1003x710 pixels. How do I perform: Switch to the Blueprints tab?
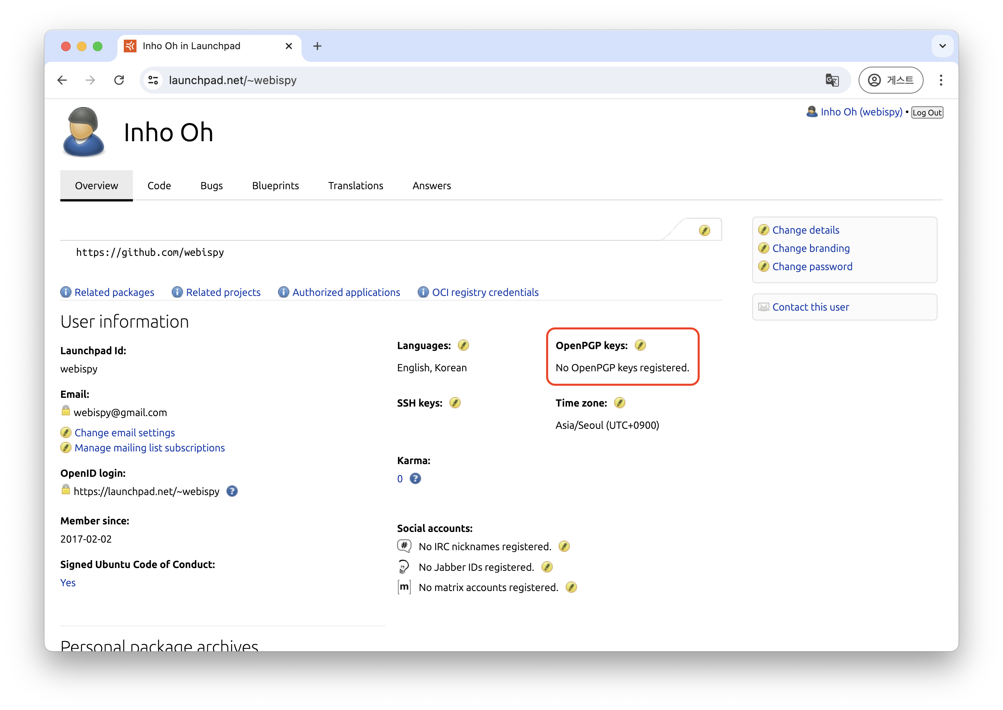[275, 185]
